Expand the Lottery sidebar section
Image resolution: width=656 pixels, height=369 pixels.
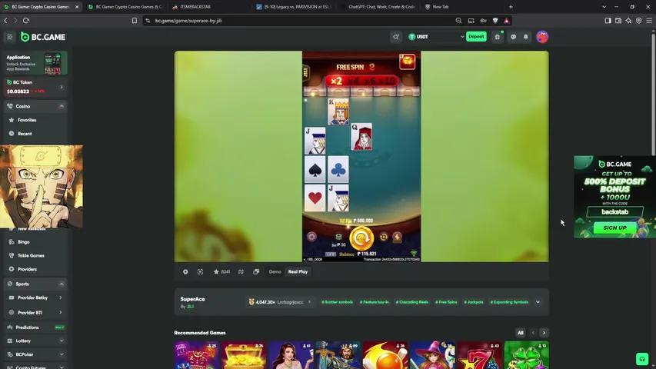click(x=62, y=341)
